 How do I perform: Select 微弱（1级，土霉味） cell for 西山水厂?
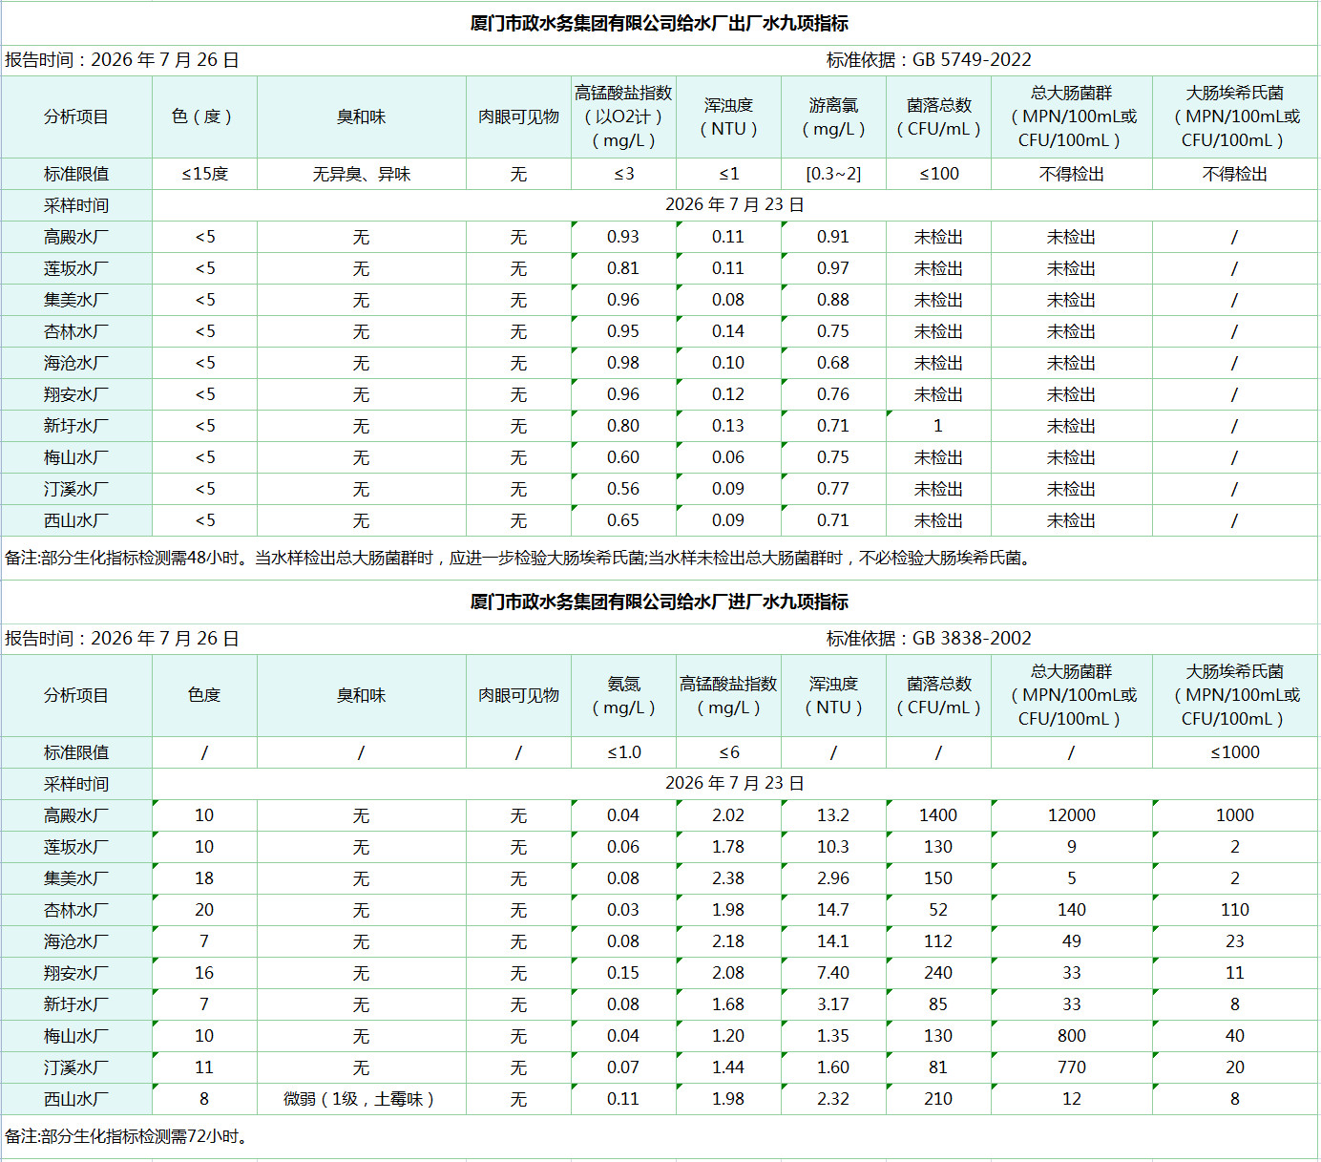pyautogui.click(x=361, y=1099)
